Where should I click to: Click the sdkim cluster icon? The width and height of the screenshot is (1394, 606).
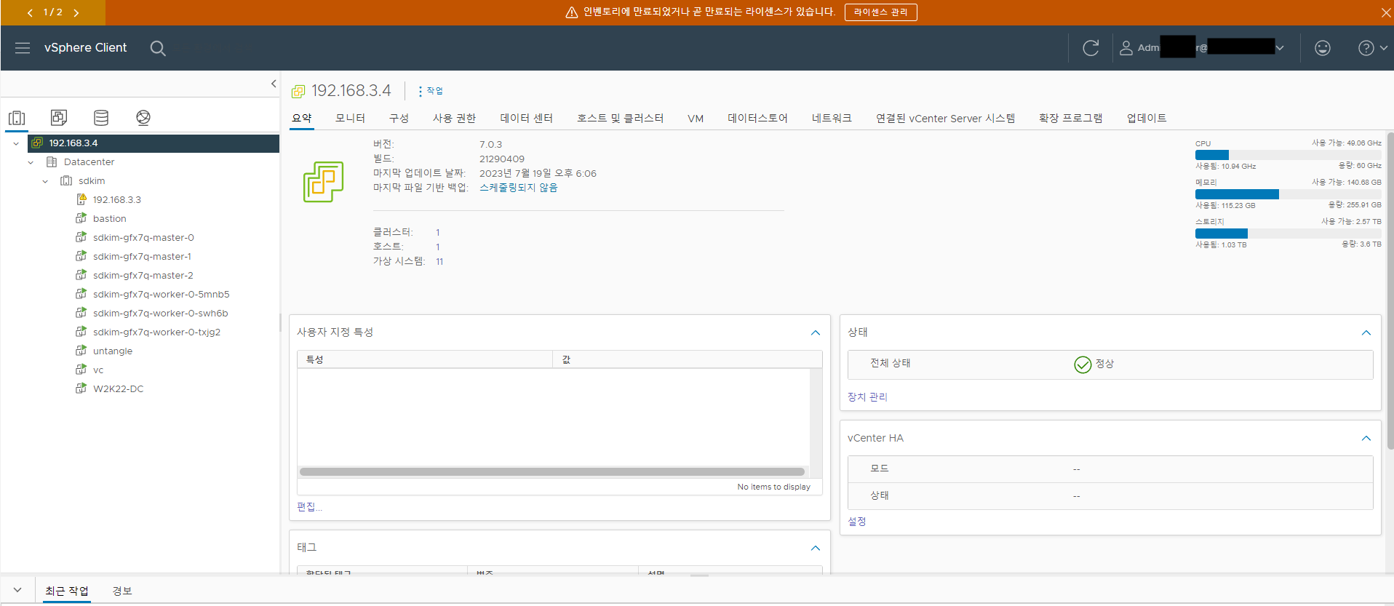coord(66,180)
